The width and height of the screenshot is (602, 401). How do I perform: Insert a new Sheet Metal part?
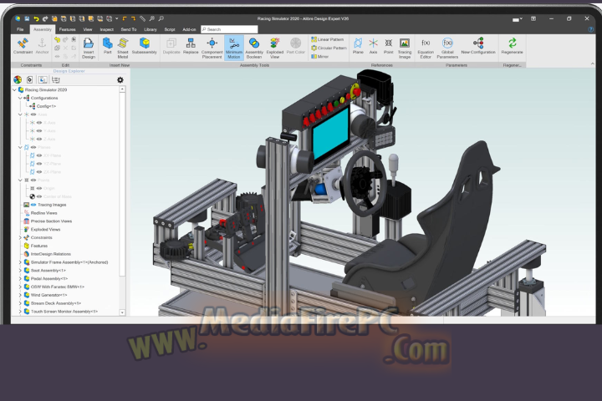(123, 48)
